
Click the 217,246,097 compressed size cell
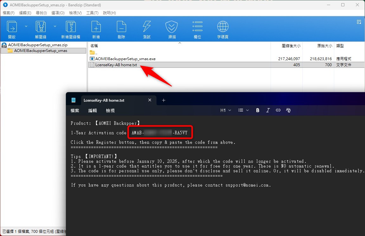(289, 59)
